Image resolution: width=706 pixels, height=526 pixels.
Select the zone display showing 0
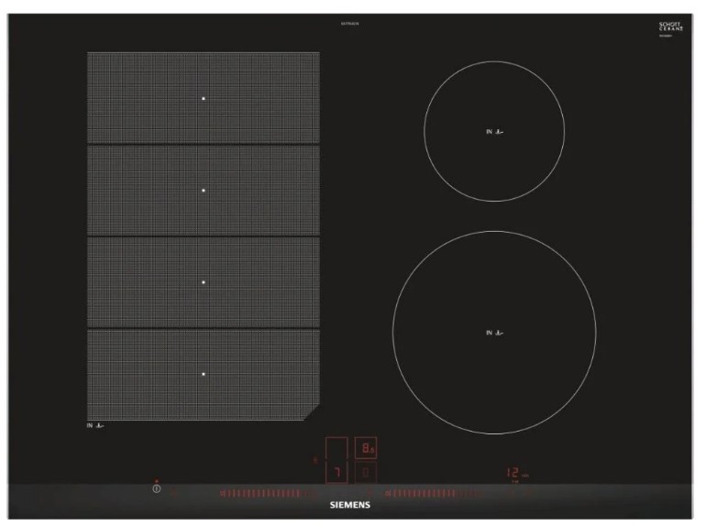click(x=366, y=472)
